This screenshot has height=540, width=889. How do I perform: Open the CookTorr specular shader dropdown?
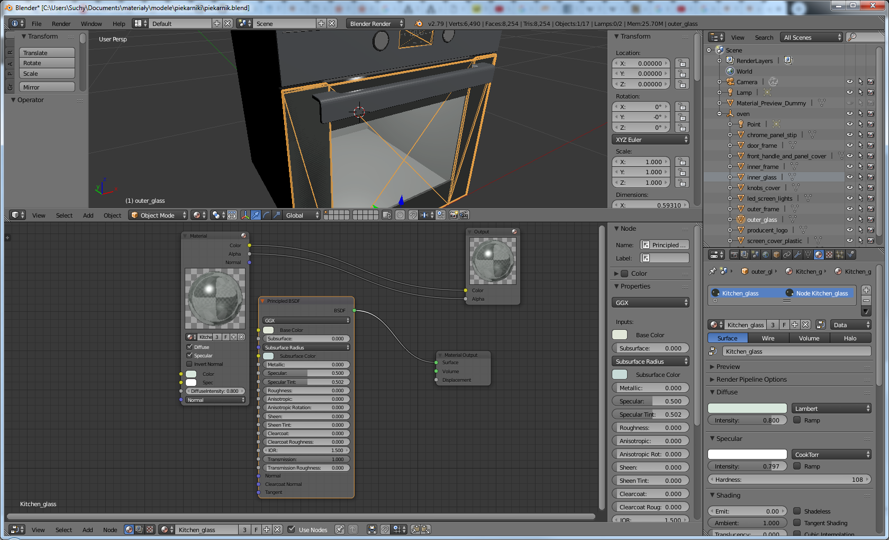[831, 455]
